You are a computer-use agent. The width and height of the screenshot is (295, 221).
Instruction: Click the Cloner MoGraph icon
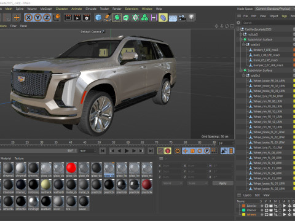(x=135, y=18)
